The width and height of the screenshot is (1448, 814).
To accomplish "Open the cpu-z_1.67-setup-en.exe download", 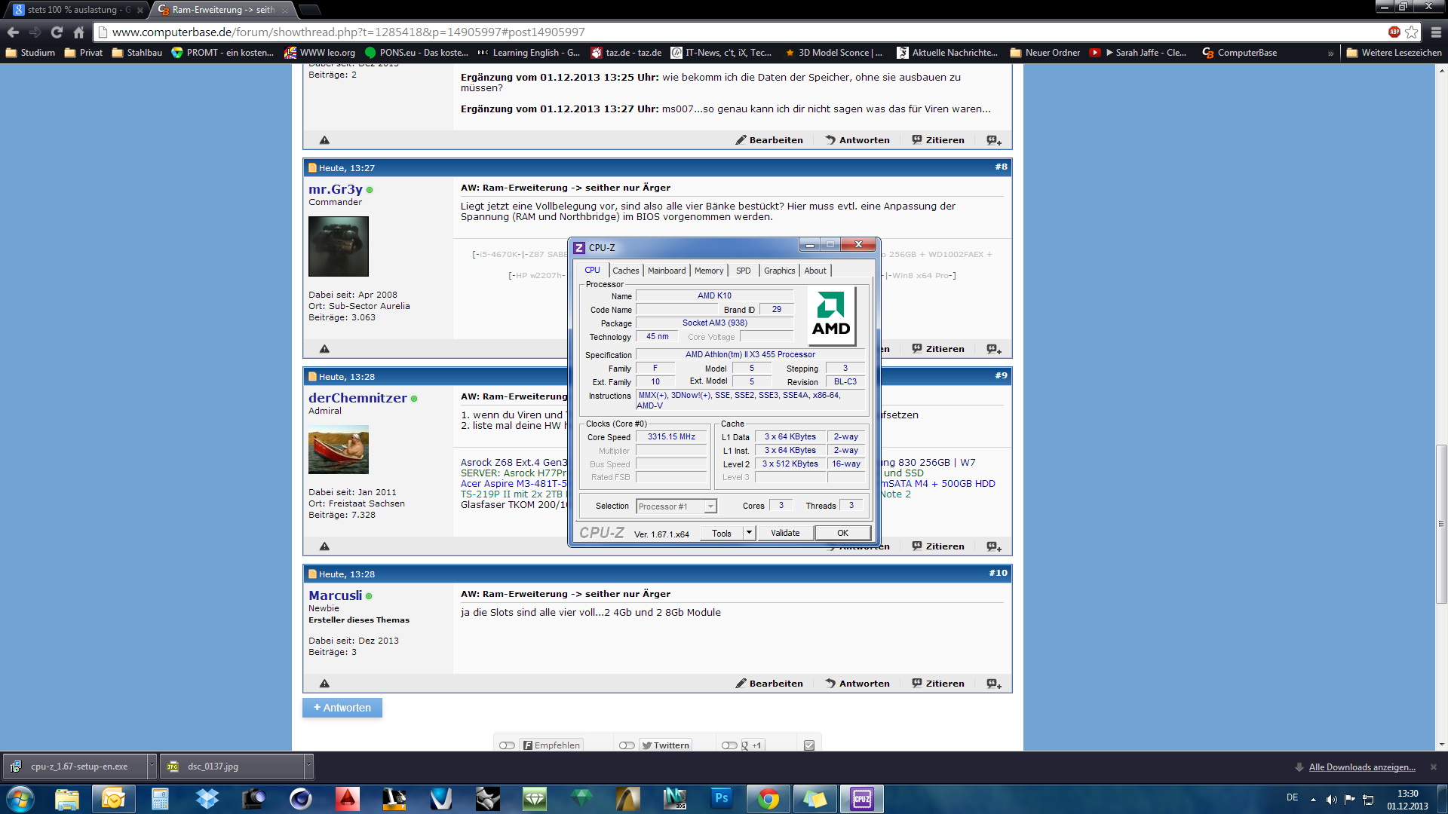I will 74,767.
